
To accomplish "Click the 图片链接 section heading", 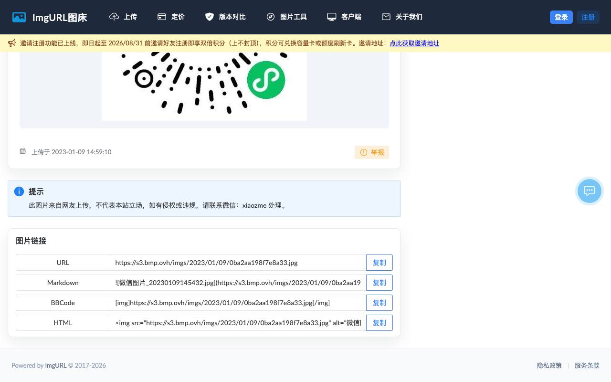I will (x=31, y=241).
